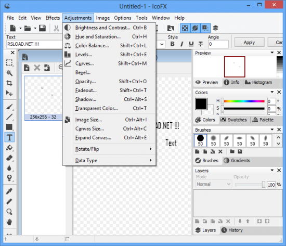Select the dodge lightbulb tool
Screen dimensions: 286x246
[x=9, y=178]
